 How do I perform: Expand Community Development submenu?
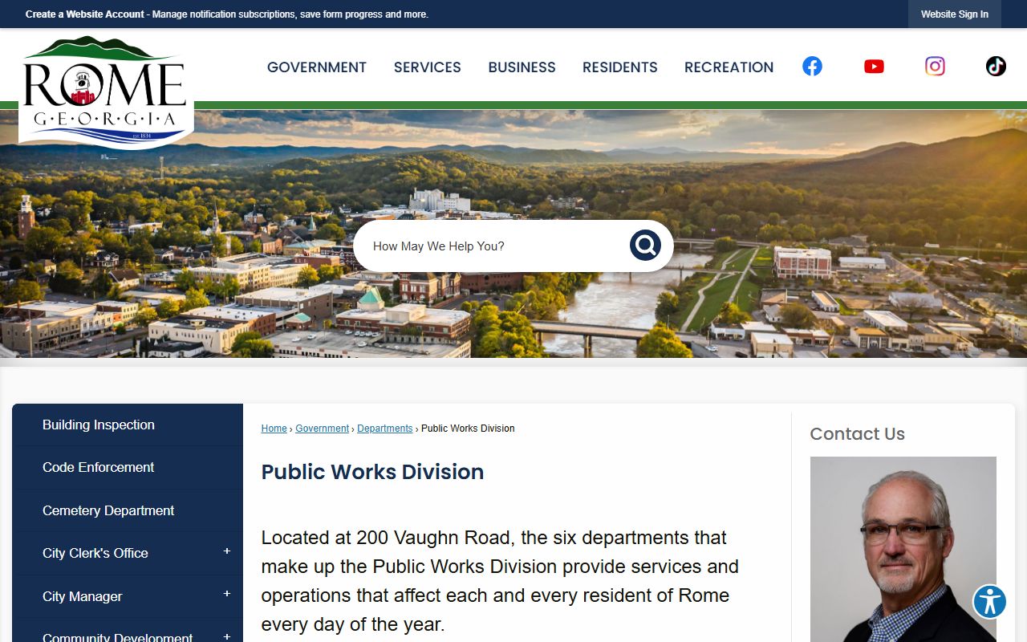click(x=227, y=636)
